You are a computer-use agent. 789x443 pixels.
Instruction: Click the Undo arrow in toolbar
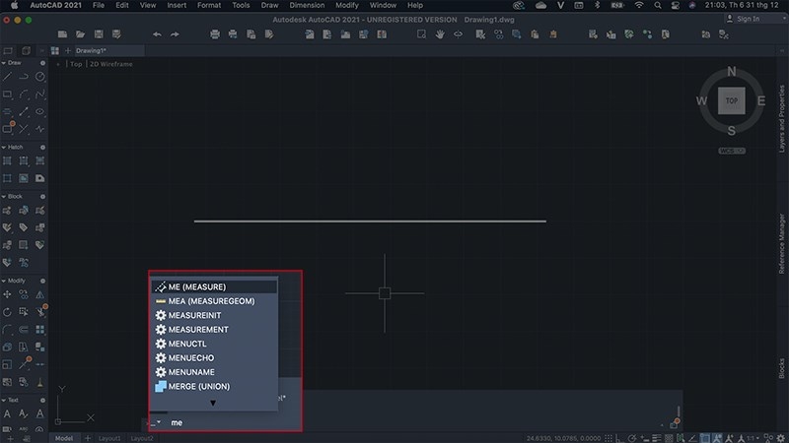click(157, 34)
